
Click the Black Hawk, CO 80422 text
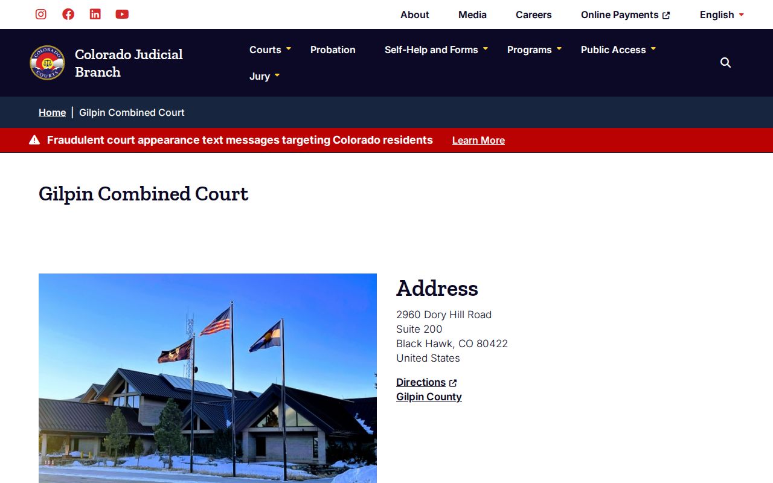click(452, 344)
